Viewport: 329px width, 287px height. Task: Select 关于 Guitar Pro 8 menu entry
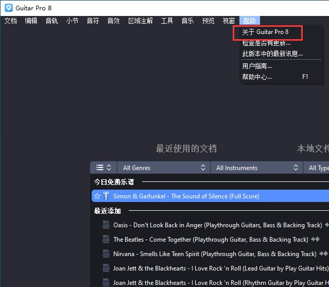pos(266,32)
